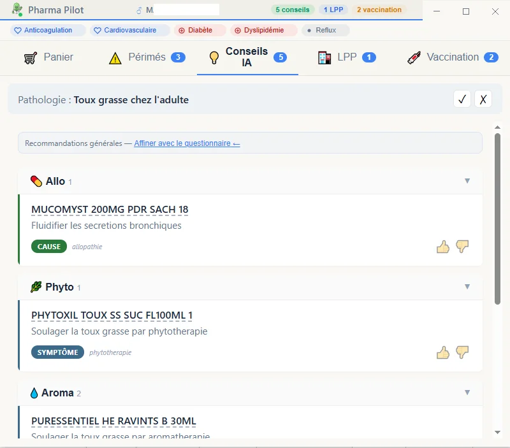Click the pill capsule icon of Allo section

[x=36, y=181]
